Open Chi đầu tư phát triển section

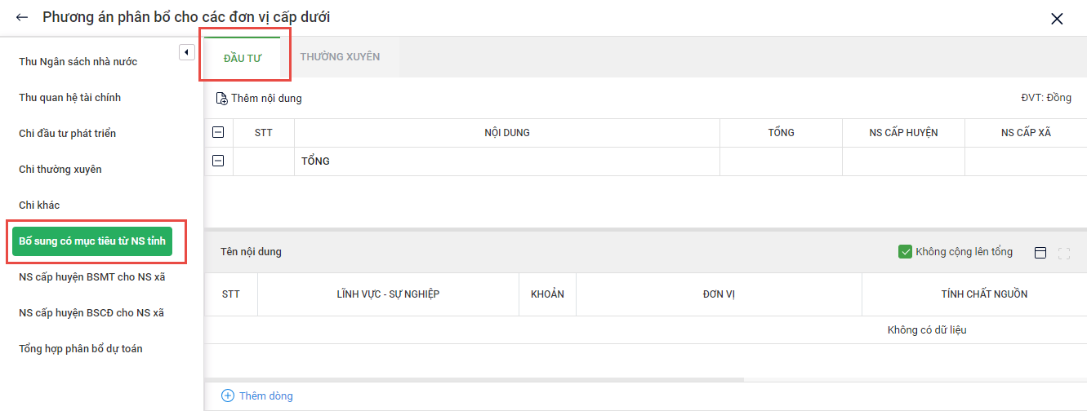pyautogui.click(x=68, y=134)
